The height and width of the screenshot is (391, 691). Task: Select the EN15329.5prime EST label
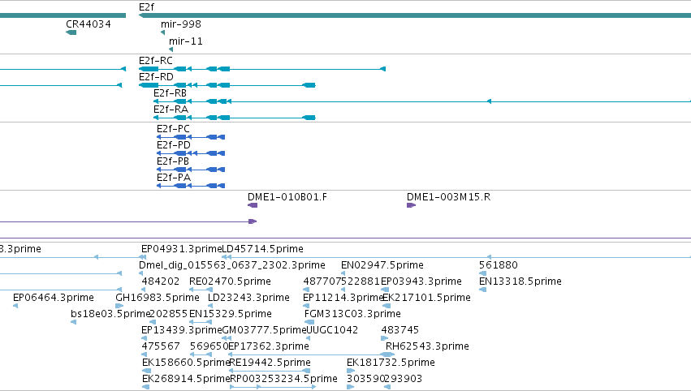coord(230,315)
